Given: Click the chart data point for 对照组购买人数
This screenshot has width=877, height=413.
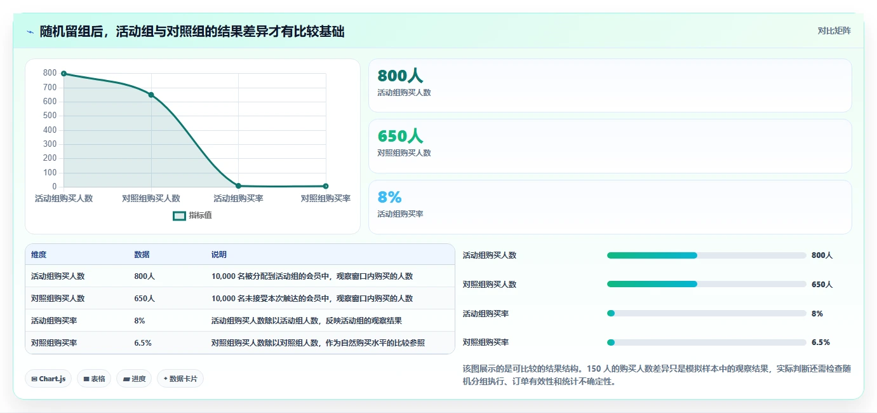Looking at the screenshot, I should coord(151,95).
